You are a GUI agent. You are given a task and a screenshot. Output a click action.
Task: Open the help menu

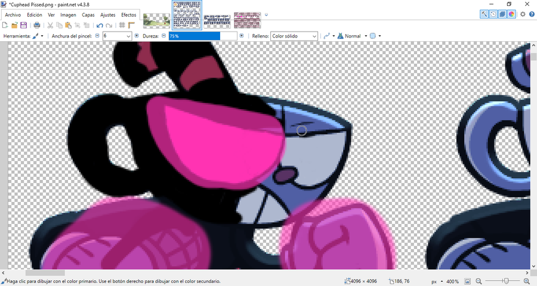pyautogui.click(x=532, y=14)
